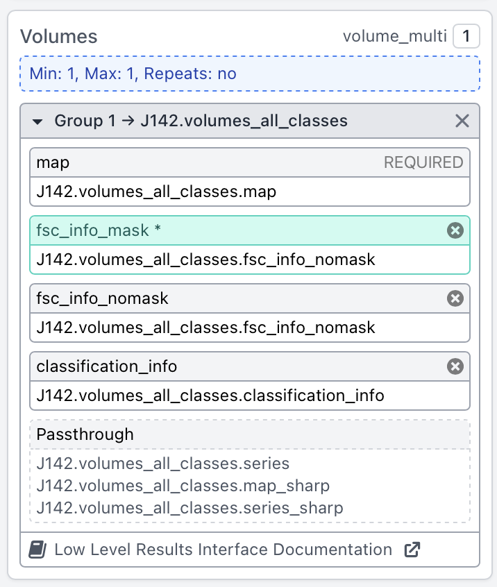Screen dimensions: 497x587
Task: Select the J142.volumes_all_classes.map_sharp passthrough
Action: (183, 486)
